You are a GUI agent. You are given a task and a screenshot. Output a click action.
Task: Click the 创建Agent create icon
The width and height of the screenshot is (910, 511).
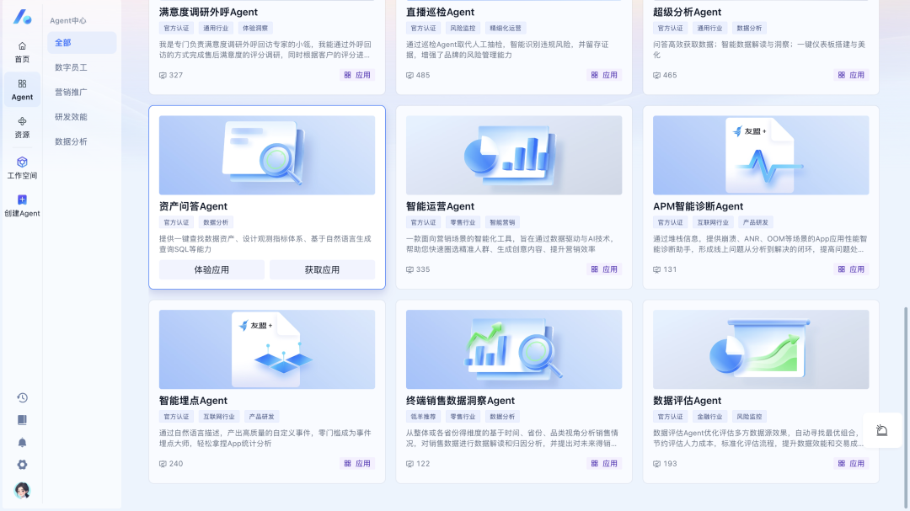22,206
